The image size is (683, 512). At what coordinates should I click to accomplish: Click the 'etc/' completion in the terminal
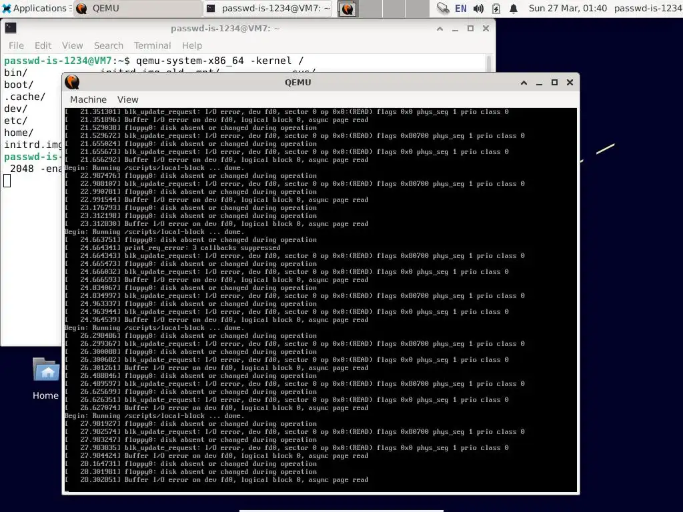tap(16, 121)
